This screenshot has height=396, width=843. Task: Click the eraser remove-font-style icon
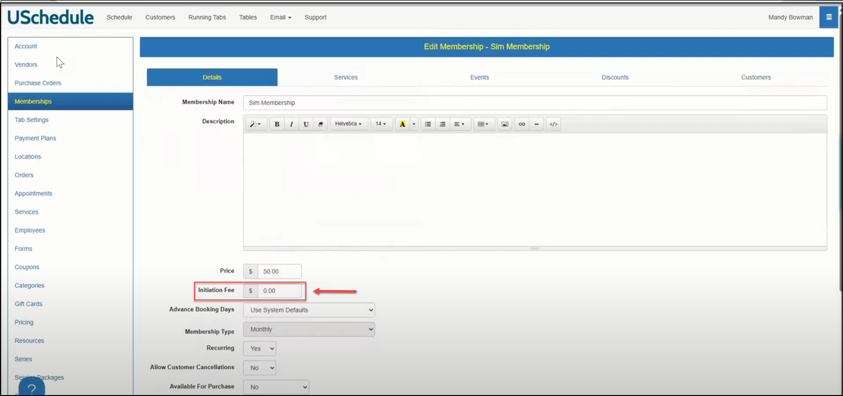(x=320, y=124)
